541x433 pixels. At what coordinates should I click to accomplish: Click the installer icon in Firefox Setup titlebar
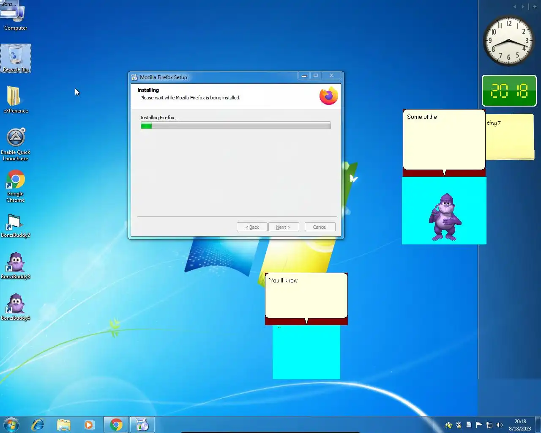pos(134,77)
